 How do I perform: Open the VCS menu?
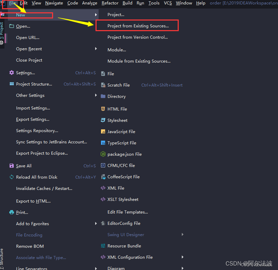pyautogui.click(x=168, y=3)
